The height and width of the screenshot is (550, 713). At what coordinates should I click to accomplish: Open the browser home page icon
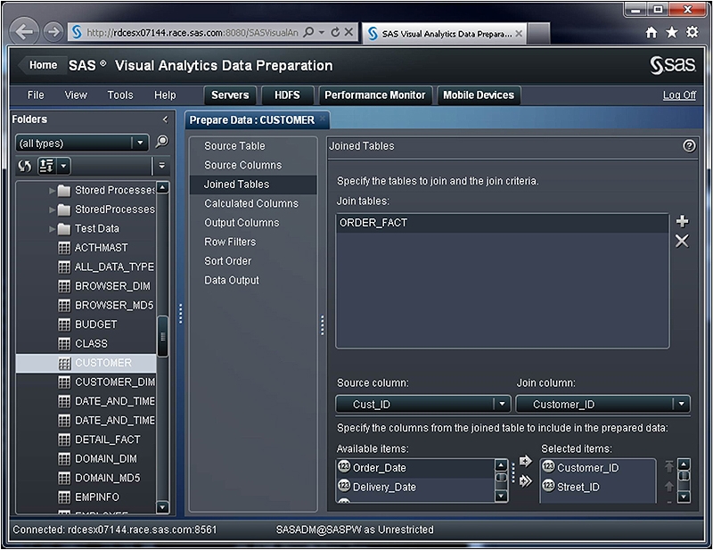point(652,32)
